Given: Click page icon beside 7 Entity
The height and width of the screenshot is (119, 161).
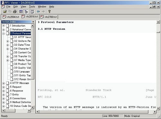Looking at the screenshot, I should tap(7, 95).
